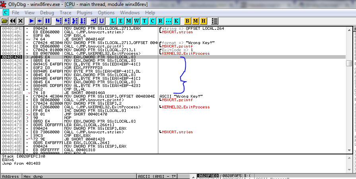The width and height of the screenshot is (356, 179).
Task: Open Log window with L button
Action: click(113, 21)
